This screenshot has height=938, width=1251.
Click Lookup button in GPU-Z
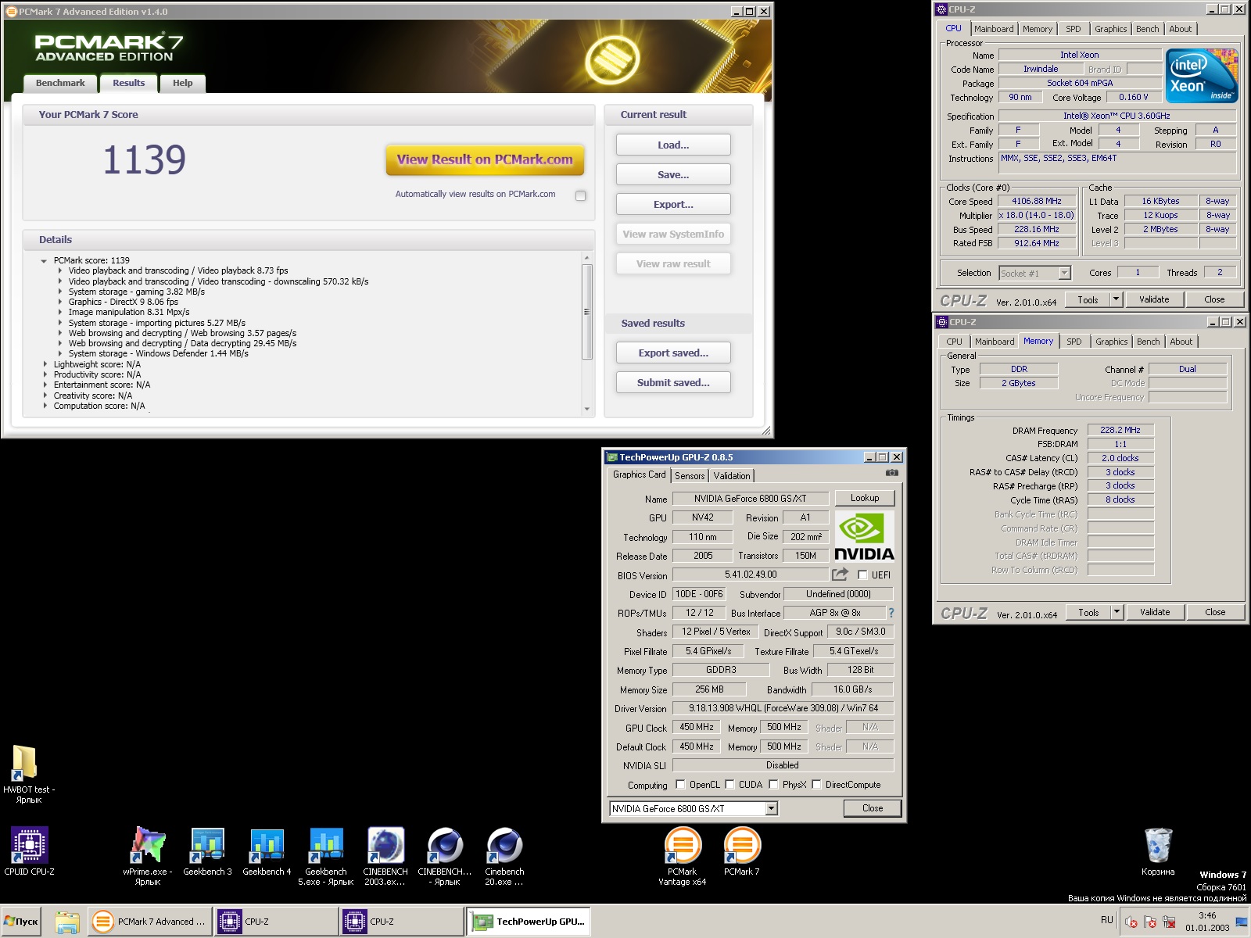(x=864, y=498)
